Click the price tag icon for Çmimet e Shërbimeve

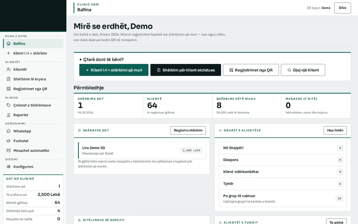click(x=8, y=105)
